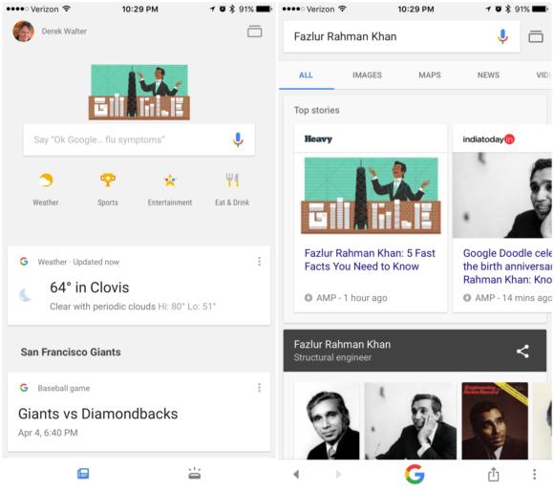Open "5 Fast Facts You Need to Know" link
This screenshot has width=554, height=491.
click(370, 260)
